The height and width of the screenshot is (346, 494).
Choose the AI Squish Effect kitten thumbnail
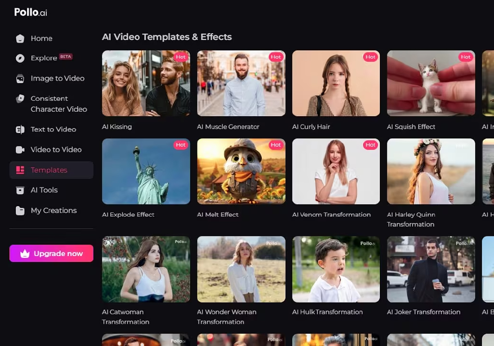tap(431, 83)
